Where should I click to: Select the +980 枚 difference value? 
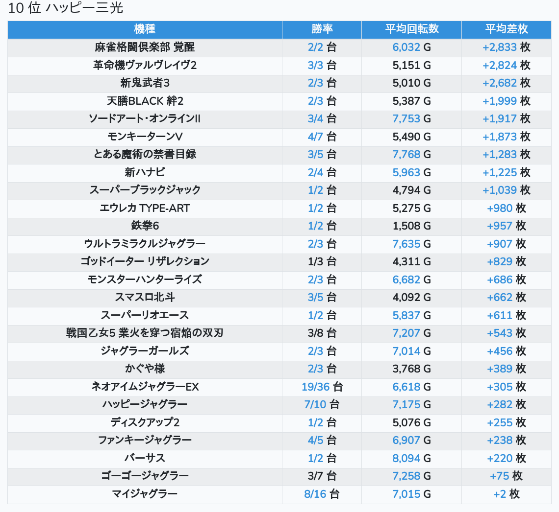(506, 208)
